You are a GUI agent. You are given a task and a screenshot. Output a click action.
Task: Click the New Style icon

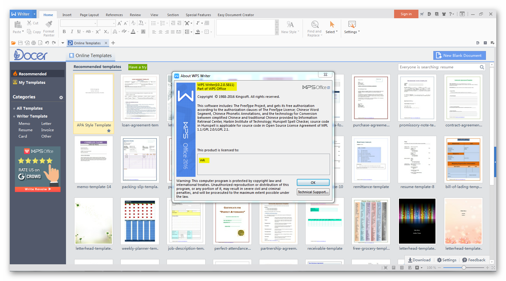click(x=290, y=24)
